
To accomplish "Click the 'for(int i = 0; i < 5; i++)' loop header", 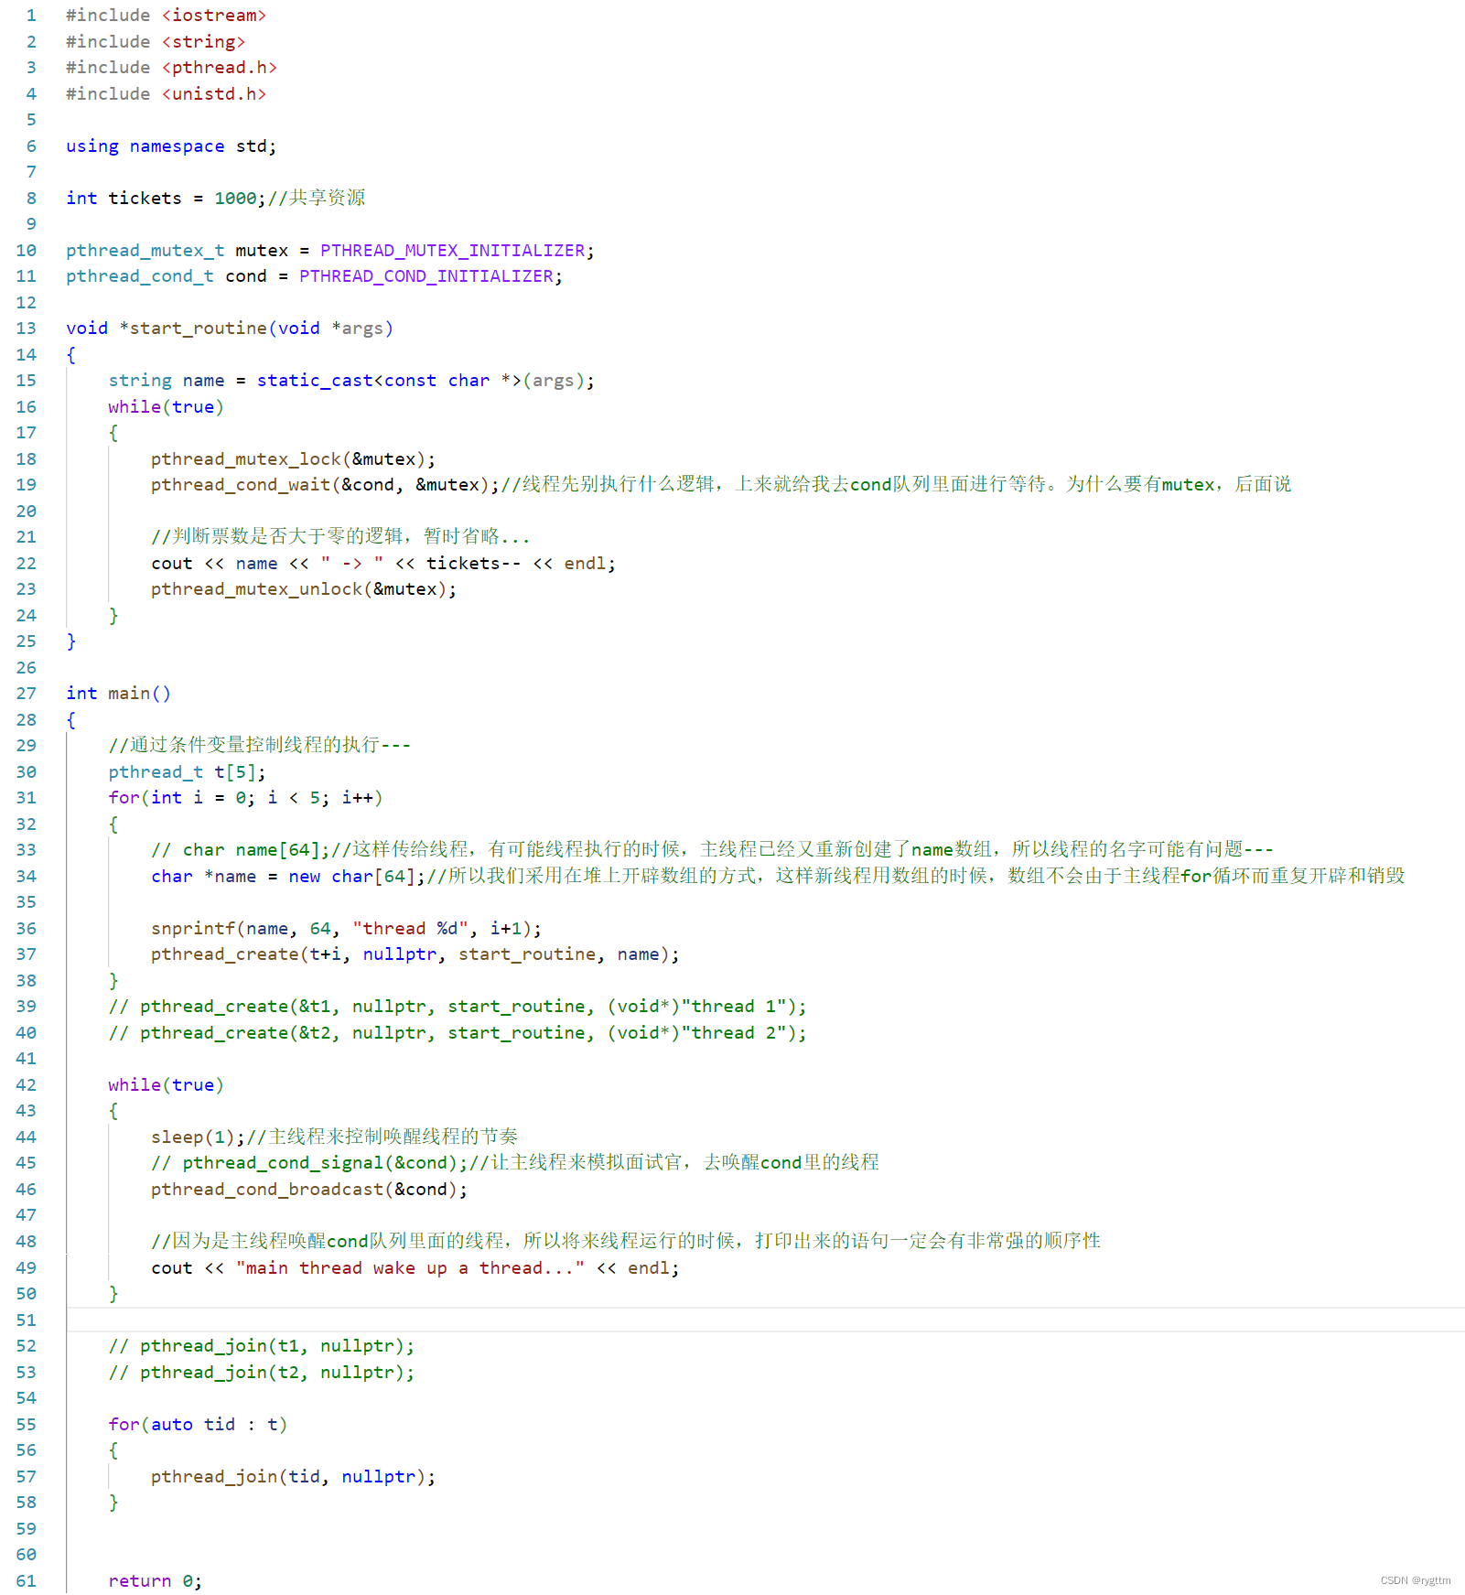I will [245, 798].
